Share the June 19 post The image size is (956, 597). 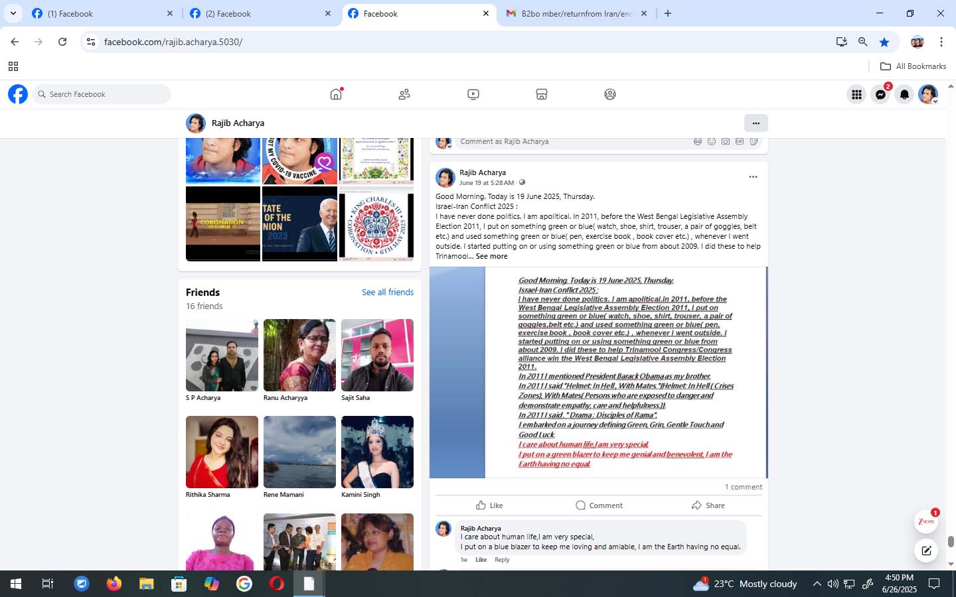click(708, 505)
